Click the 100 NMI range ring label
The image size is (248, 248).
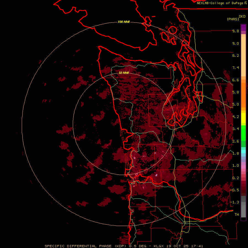(124, 22)
